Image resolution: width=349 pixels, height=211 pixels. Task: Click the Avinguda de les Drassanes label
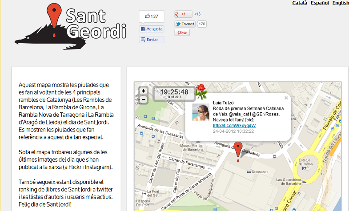(x=160, y=131)
